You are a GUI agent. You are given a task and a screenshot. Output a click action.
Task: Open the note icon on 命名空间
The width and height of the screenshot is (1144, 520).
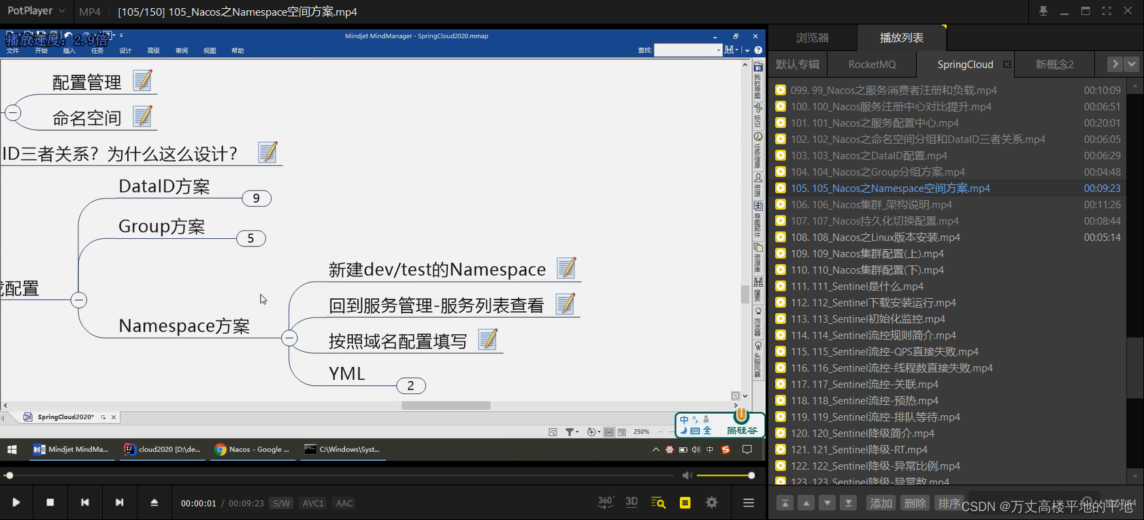(142, 116)
